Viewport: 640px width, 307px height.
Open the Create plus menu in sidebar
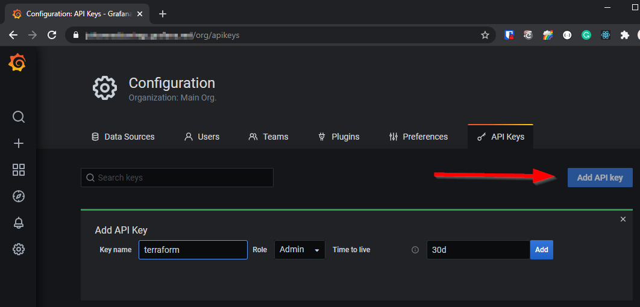pyautogui.click(x=19, y=143)
